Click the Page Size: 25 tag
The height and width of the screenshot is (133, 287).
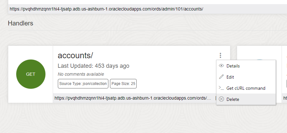(x=123, y=84)
